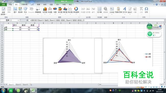Image resolution: width=166 pixels, height=93 pixels.
Task: Insert a picture from ribbon
Action: click(x=15, y=10)
